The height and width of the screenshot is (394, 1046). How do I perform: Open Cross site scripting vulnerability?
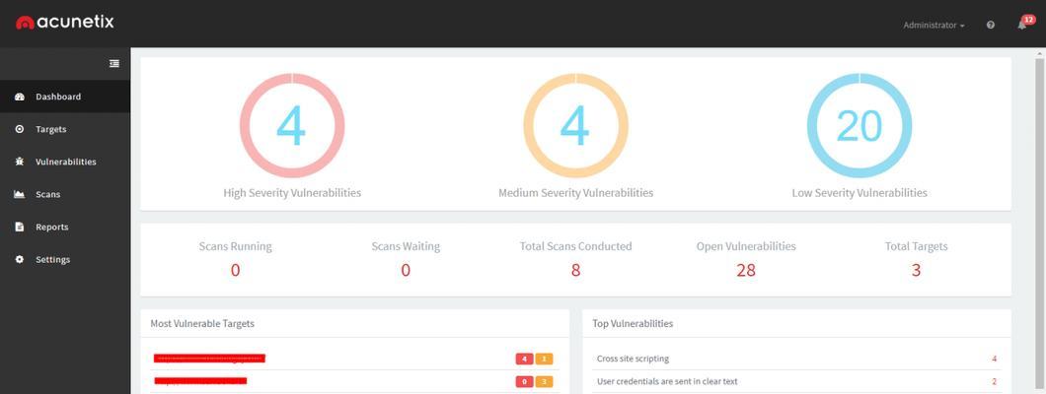pos(633,359)
